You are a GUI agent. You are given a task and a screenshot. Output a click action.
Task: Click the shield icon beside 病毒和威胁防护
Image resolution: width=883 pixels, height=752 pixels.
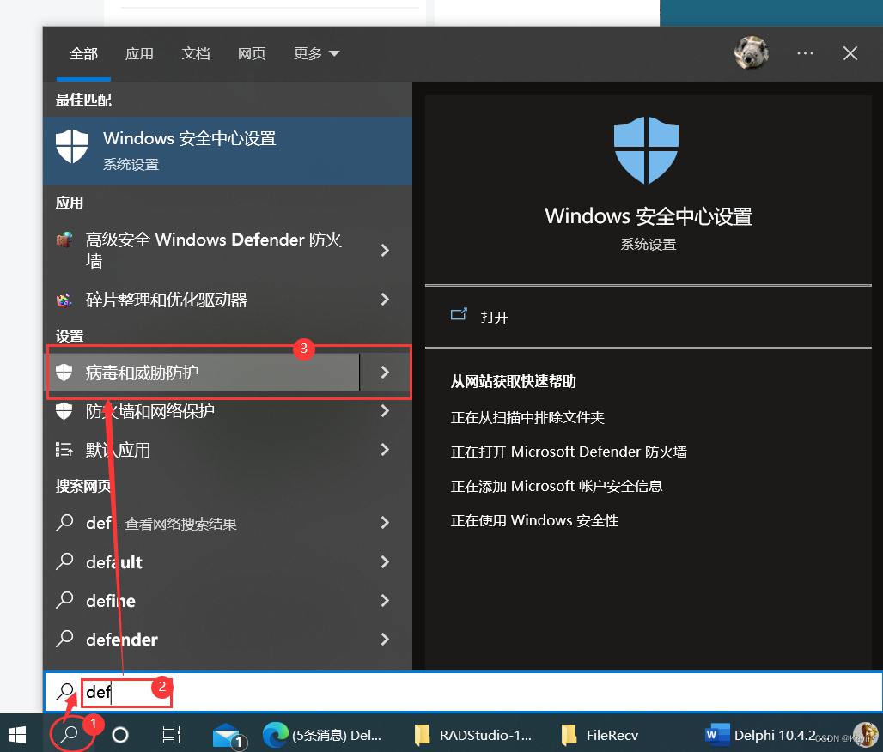click(x=64, y=372)
